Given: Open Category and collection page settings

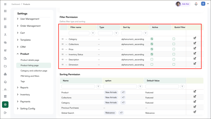Looking at the screenshot, I should [x=34, y=71].
